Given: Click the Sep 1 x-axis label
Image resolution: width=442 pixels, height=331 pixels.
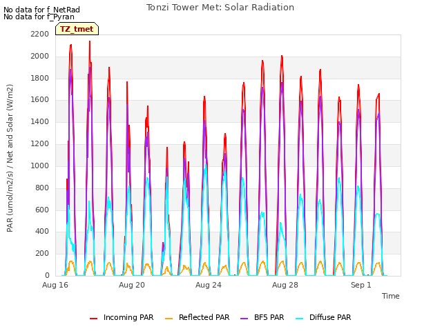Looking at the screenshot, I should tap(361, 285).
